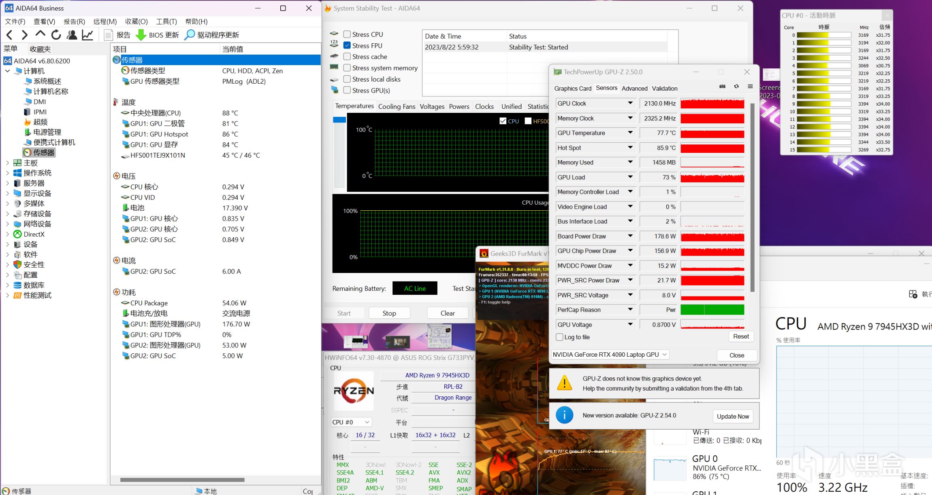Screen dimensions: 932x495
Task: Select the Cooling Fans tab
Action: [x=397, y=106]
